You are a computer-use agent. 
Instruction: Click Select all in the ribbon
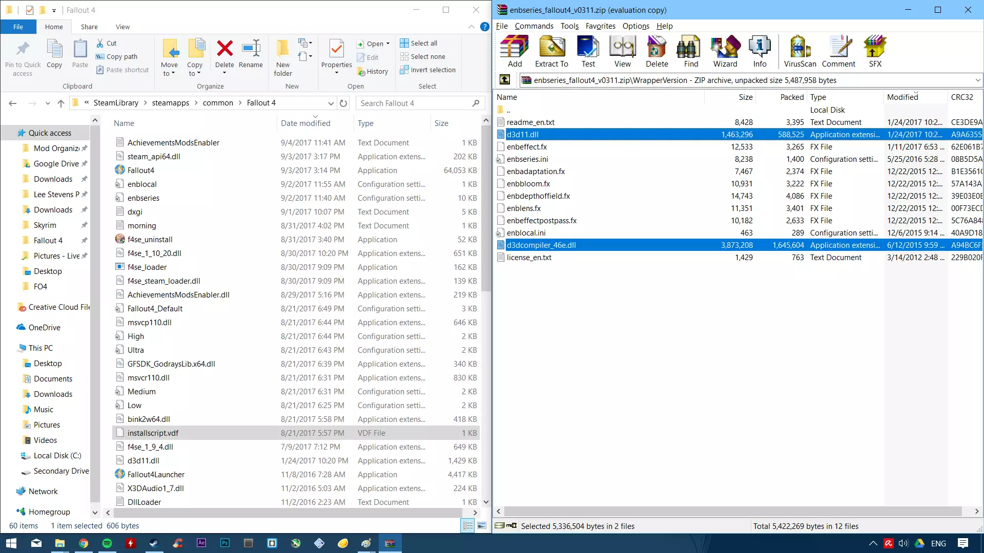419,44
